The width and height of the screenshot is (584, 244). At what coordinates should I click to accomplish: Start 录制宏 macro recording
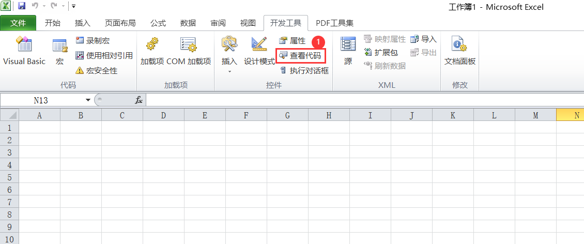93,41
